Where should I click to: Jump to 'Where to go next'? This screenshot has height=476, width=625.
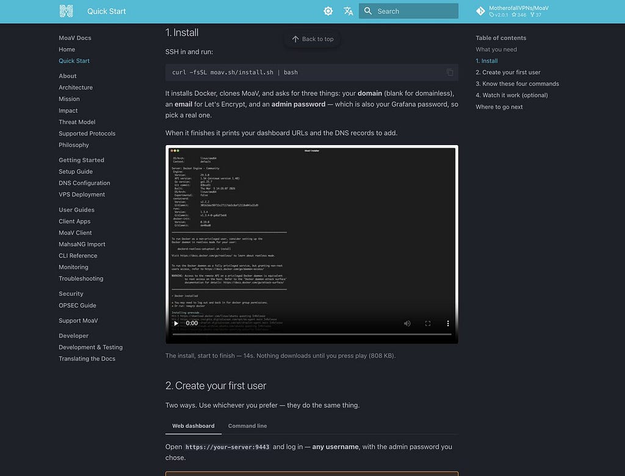[x=499, y=107]
